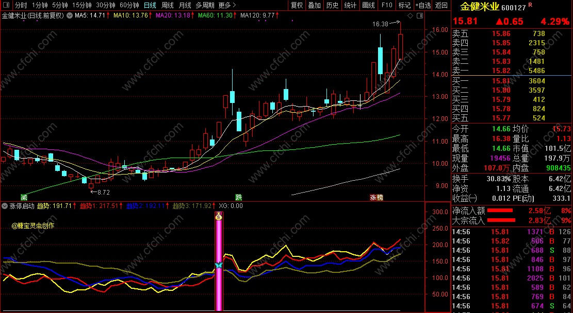Toggle the right panel icon beside the diamond
The width and height of the screenshot is (573, 313).
tap(420, 15)
